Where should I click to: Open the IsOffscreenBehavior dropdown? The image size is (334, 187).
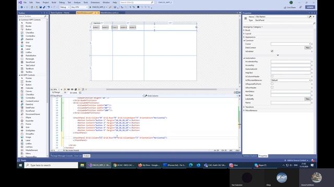(x=291, y=80)
